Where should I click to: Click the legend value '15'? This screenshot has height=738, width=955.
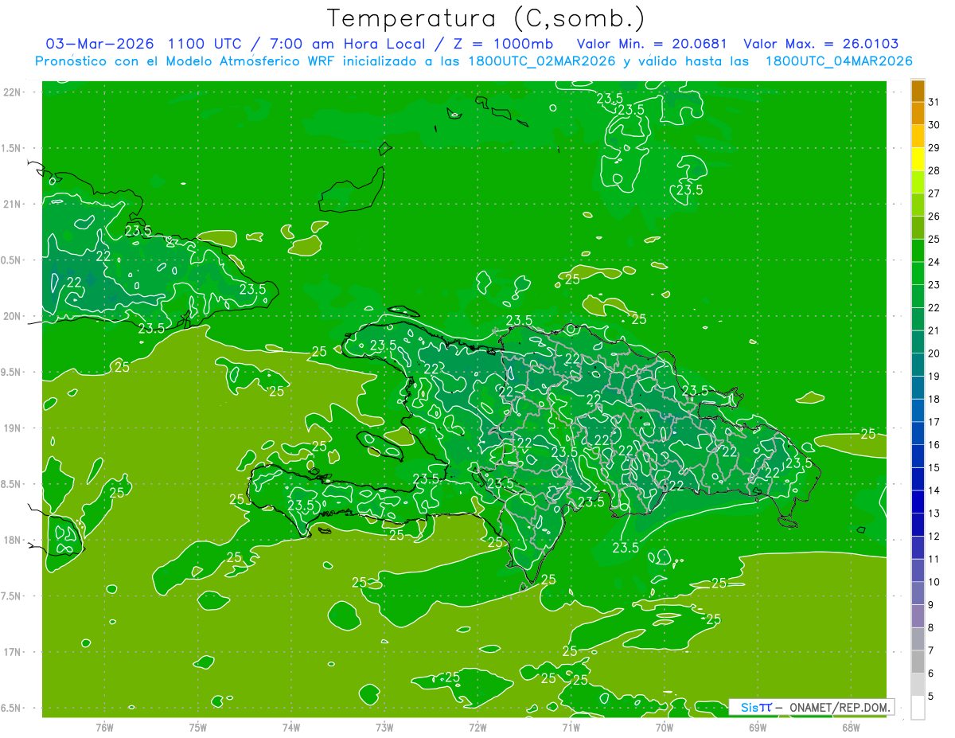coord(934,467)
